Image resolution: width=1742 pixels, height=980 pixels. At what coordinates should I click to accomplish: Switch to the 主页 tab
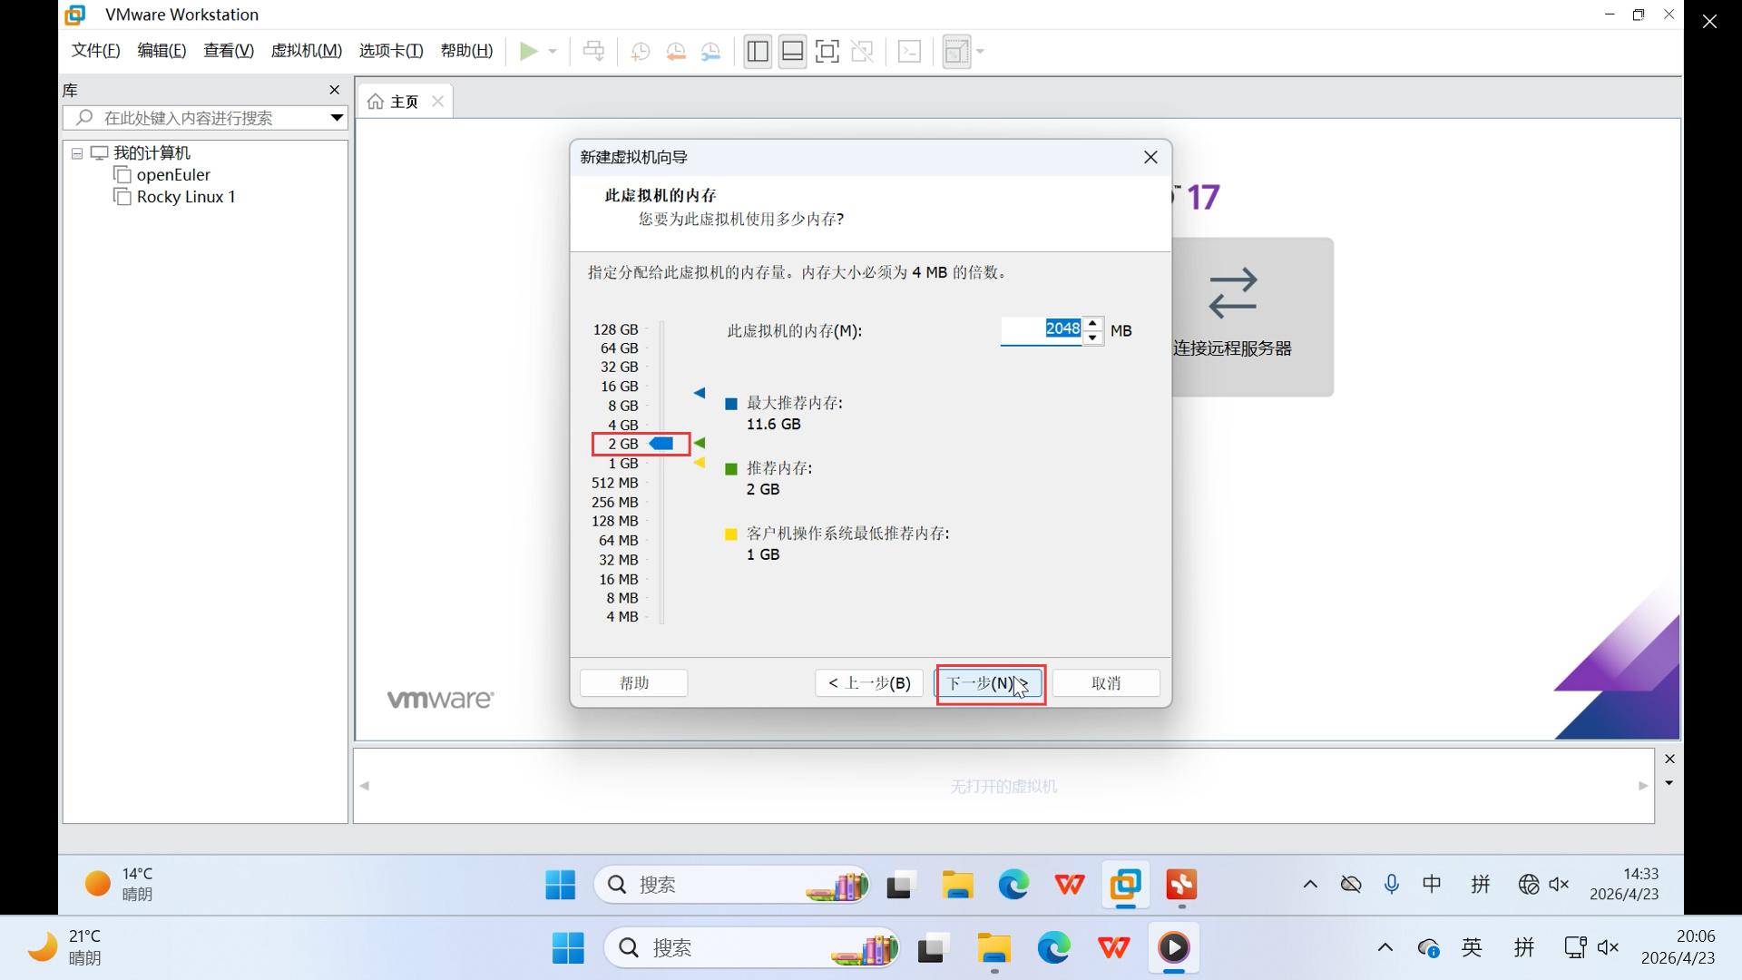(404, 102)
